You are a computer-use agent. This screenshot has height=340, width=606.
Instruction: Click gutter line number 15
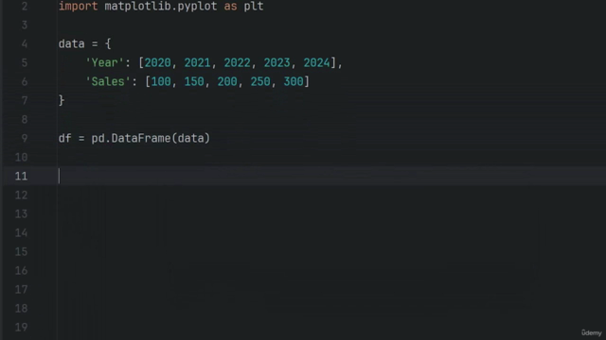tap(21, 252)
